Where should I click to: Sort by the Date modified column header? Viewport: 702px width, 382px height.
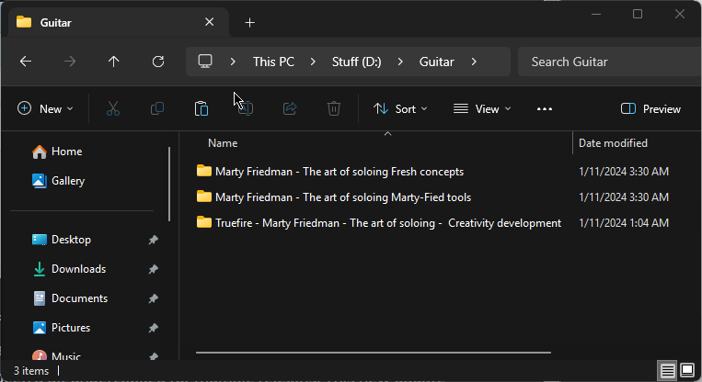(613, 143)
